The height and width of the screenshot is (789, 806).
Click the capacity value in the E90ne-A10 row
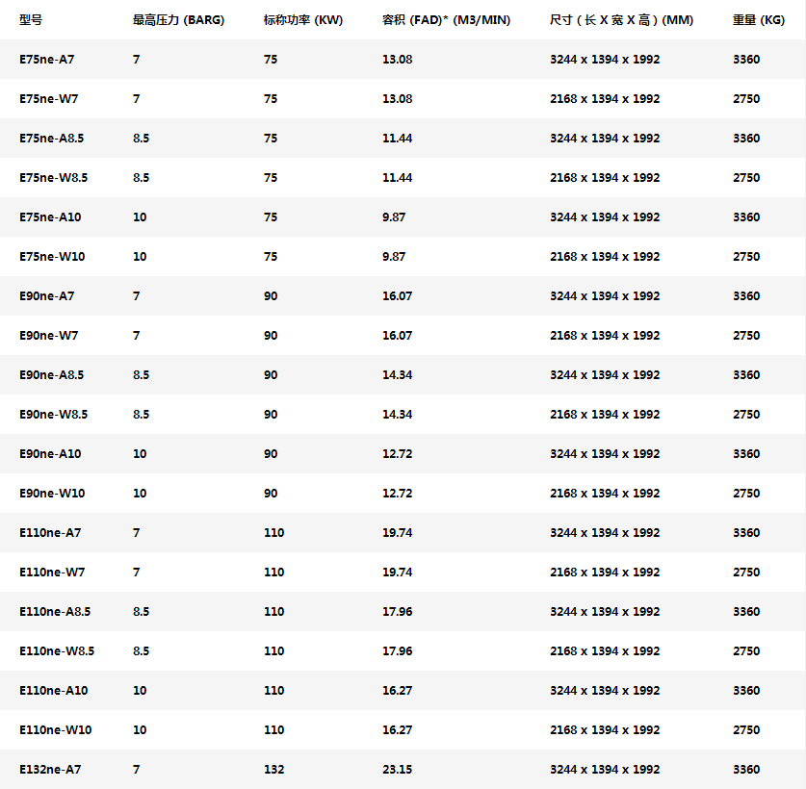[397, 454]
